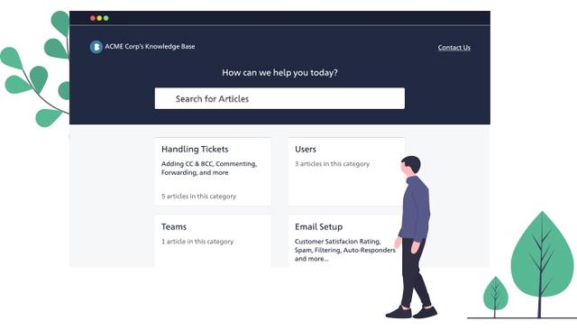Click the red window close dot
The width and height of the screenshot is (577, 330).
tap(93, 18)
